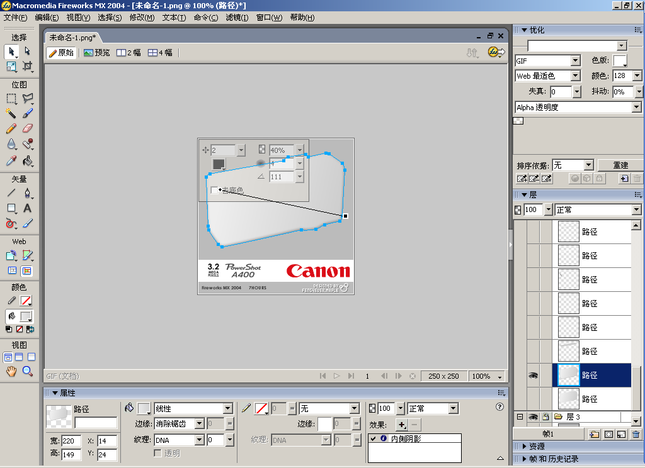Screen dimensions: 645x468
Task: Switch to the 2 幅 view tab
Action: click(128, 53)
